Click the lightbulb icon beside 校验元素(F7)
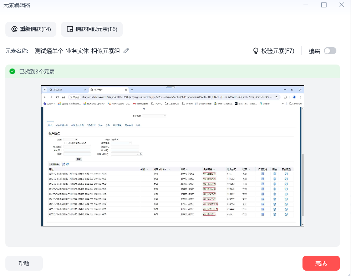Screen dimensions: 351x276 pos(255,51)
